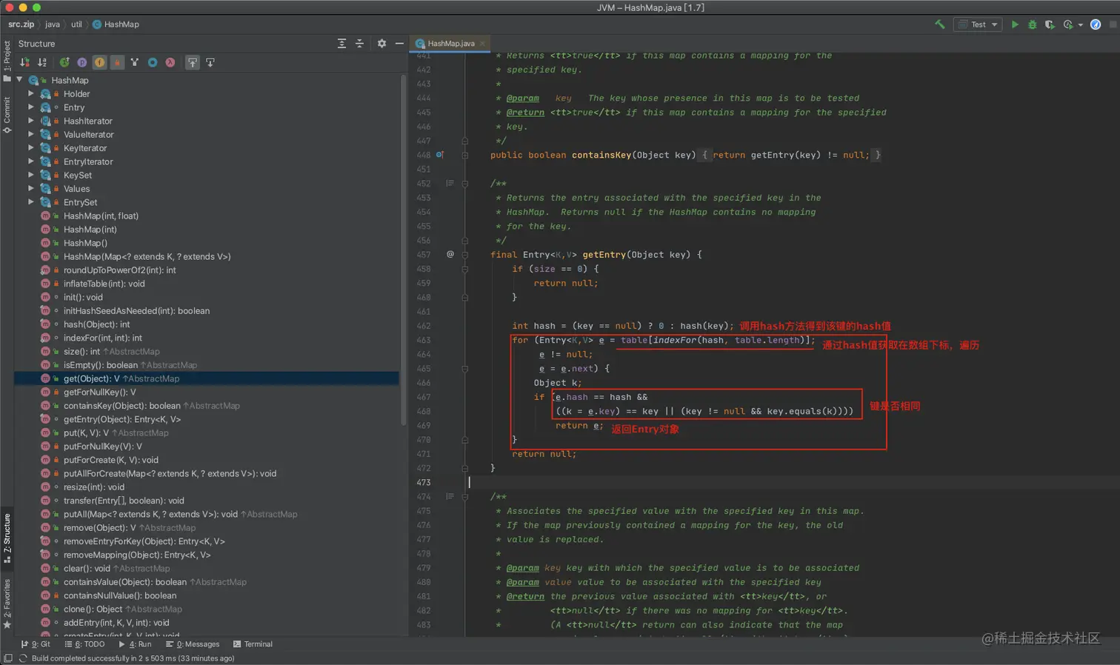Open the Commit side tab

[7, 115]
